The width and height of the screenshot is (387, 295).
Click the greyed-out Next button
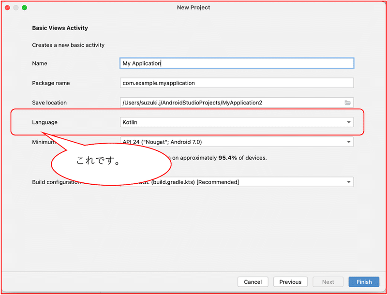tap(328, 281)
